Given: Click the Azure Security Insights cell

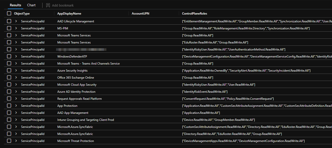Looking at the screenshot, I should pos(72,71).
